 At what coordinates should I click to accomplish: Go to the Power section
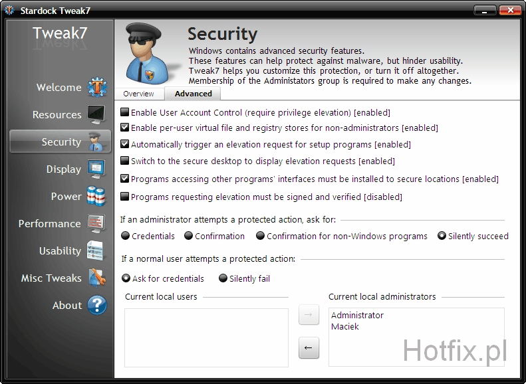(x=66, y=197)
